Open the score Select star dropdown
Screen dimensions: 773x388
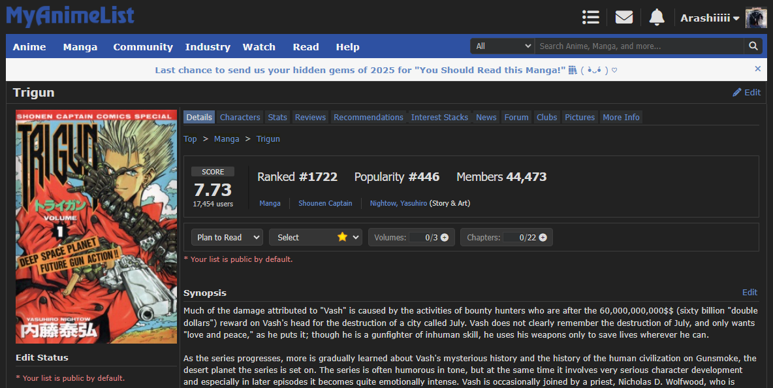tap(315, 237)
